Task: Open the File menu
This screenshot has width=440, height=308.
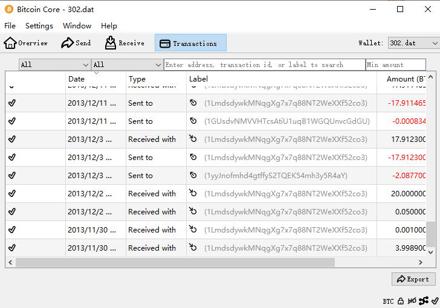Action: [10, 26]
